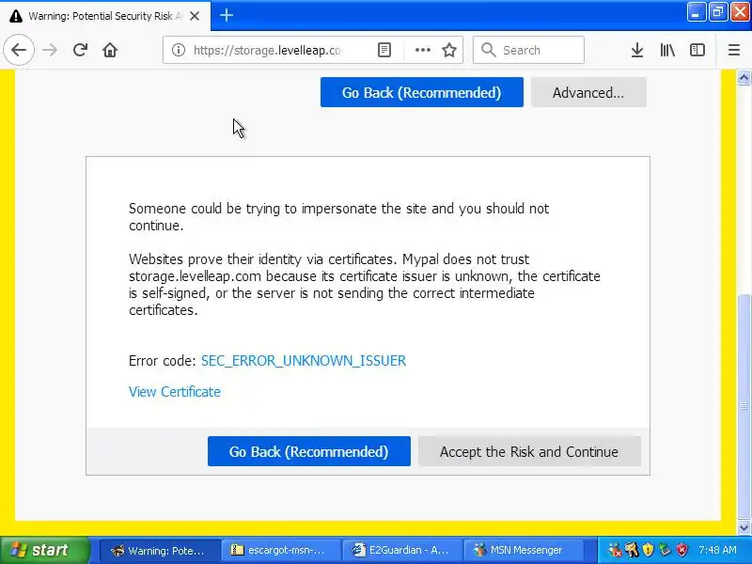752x564 pixels.
Task: Switch to Warning: Pote... taskbar window
Action: (x=160, y=550)
